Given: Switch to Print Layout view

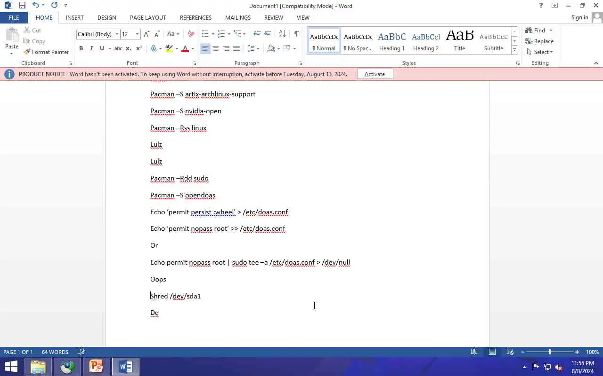Looking at the screenshot, I should coord(492,352).
